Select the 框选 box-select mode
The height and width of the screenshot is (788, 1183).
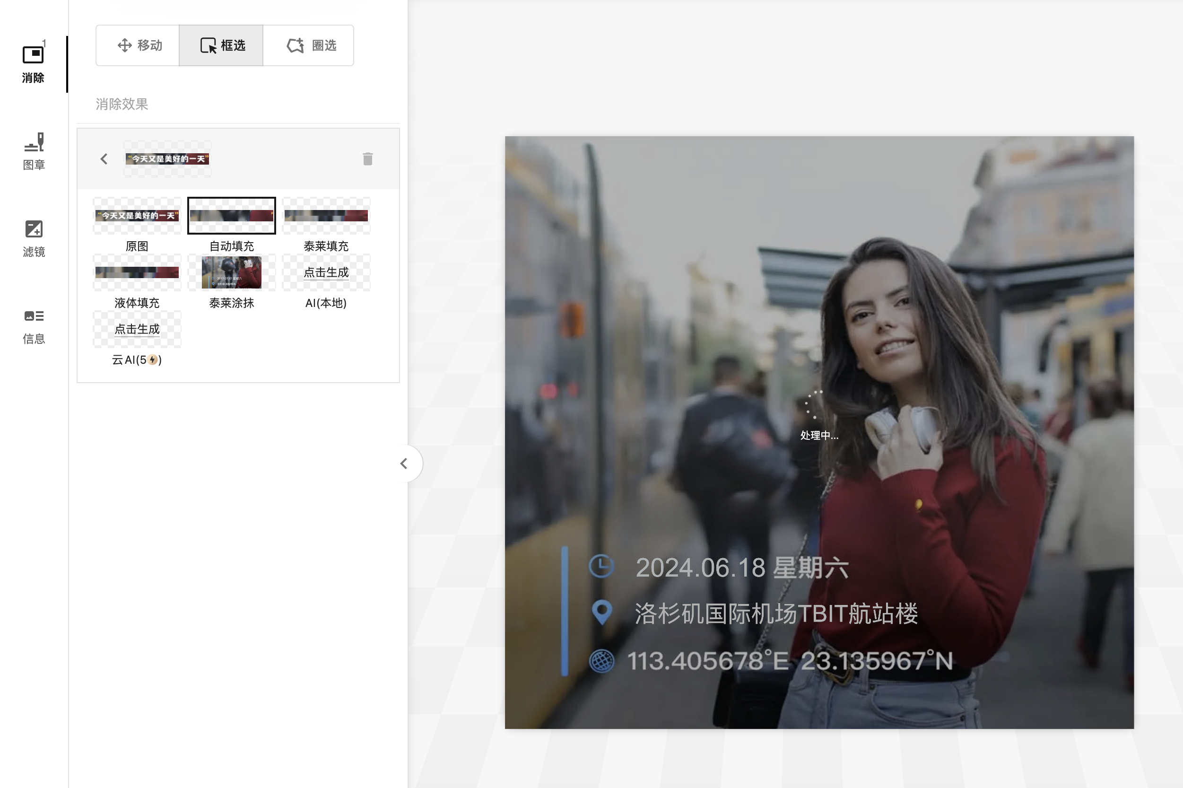pyautogui.click(x=222, y=45)
